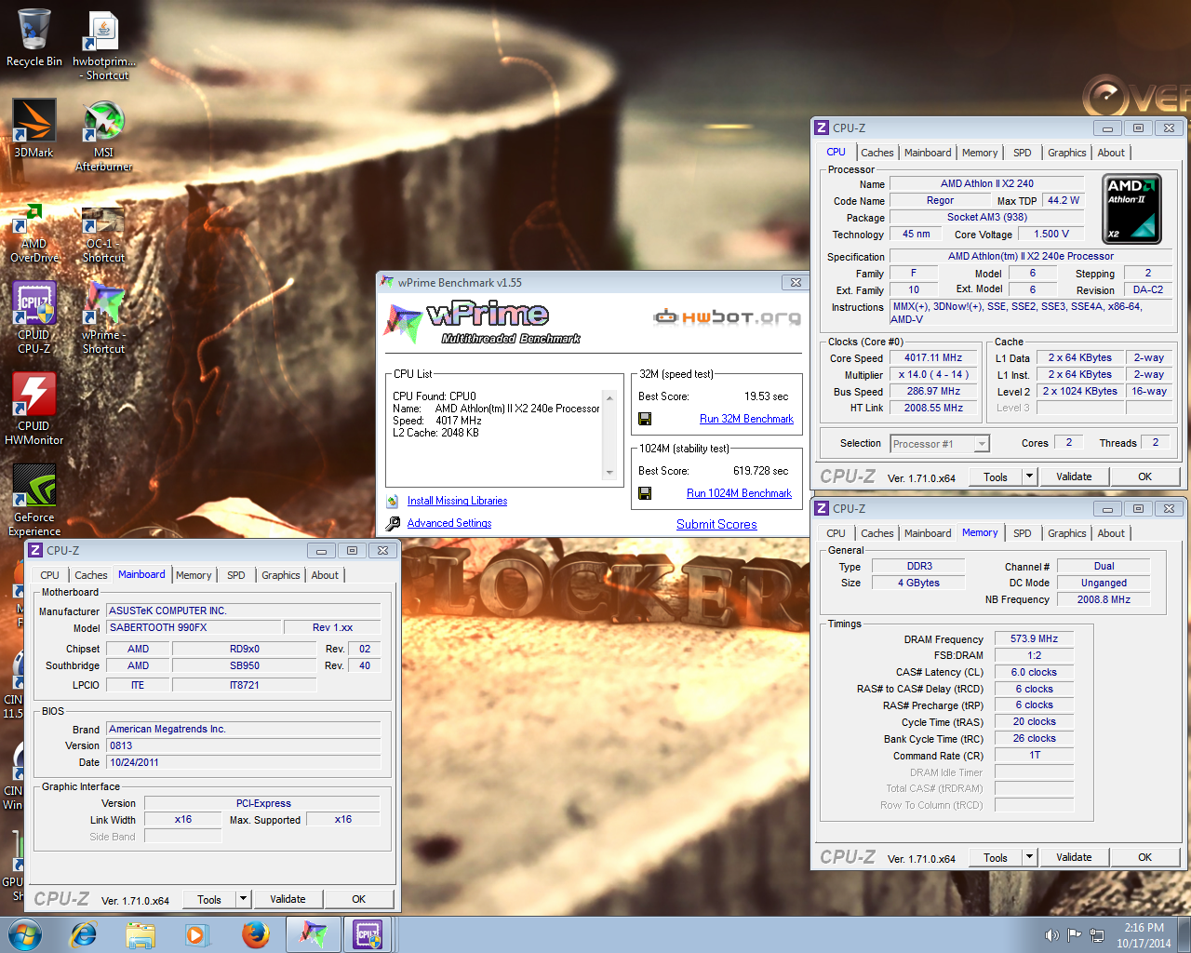Launch the MSI Afterburner desktop icon
Screen dimensions: 1191x953
(103, 136)
